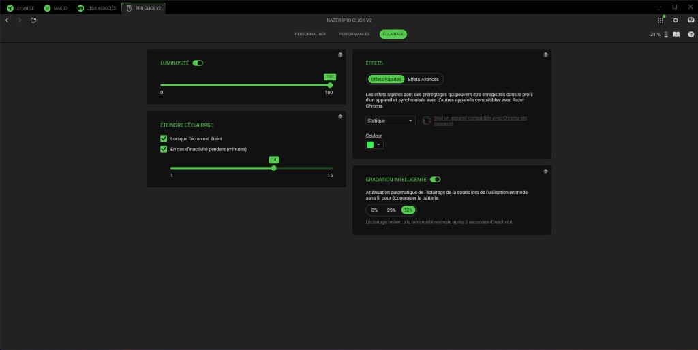Click the greyed forward arrow icon
Image resolution: width=698 pixels, height=350 pixels.
pyautogui.click(x=20, y=20)
